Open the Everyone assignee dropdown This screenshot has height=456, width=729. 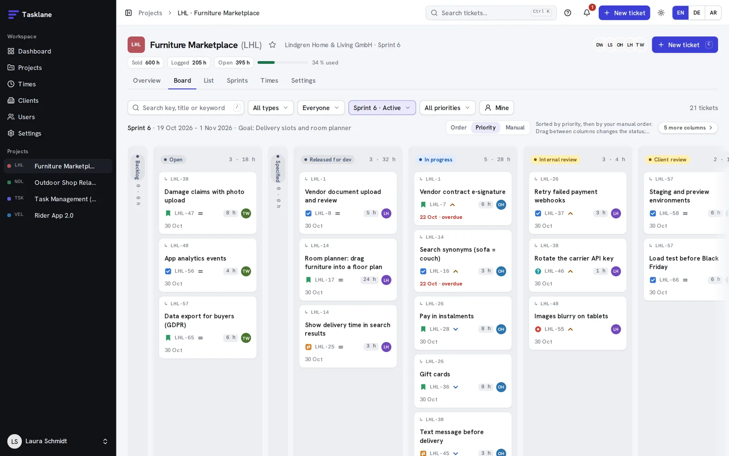point(321,108)
